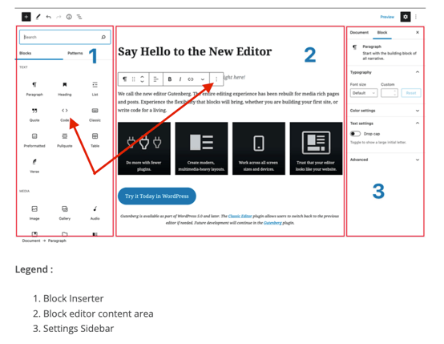The width and height of the screenshot is (444, 344).
Task: Select the Do more with fewer plugins tile
Action: coord(144,148)
